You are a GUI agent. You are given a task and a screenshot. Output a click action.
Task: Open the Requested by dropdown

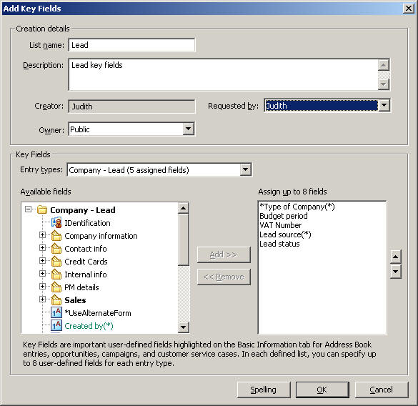click(384, 105)
